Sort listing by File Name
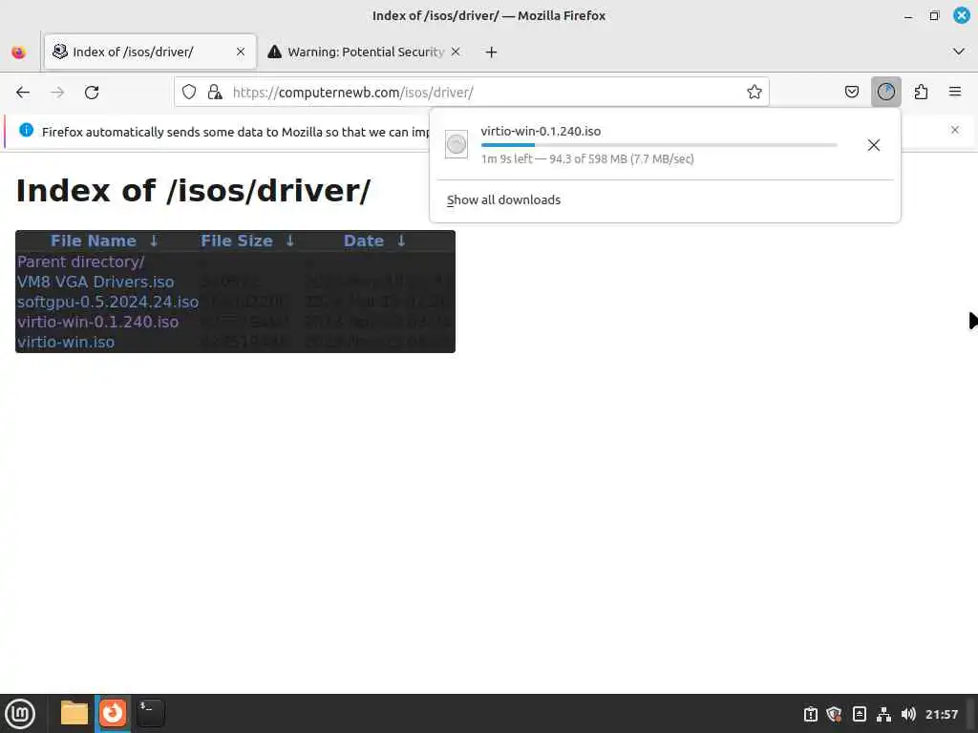This screenshot has height=733, width=978. (93, 241)
